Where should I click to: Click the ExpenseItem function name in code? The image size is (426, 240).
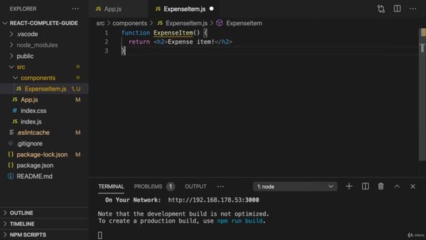point(173,33)
